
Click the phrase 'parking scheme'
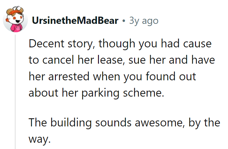[x=123, y=93]
